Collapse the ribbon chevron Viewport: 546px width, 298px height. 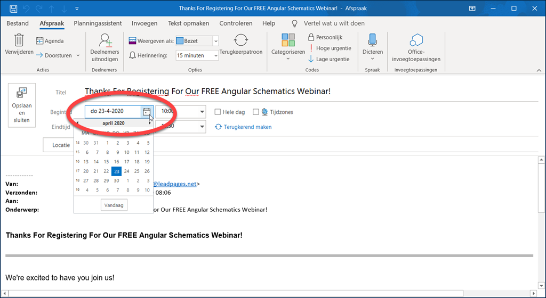(x=539, y=70)
